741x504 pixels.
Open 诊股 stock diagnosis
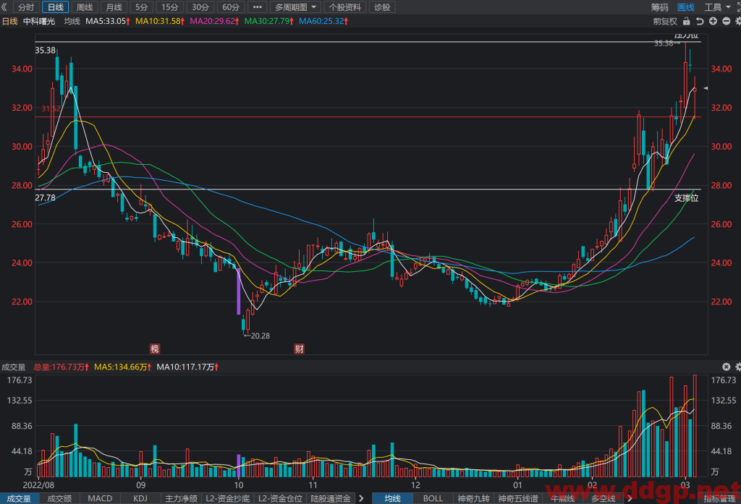(382, 7)
